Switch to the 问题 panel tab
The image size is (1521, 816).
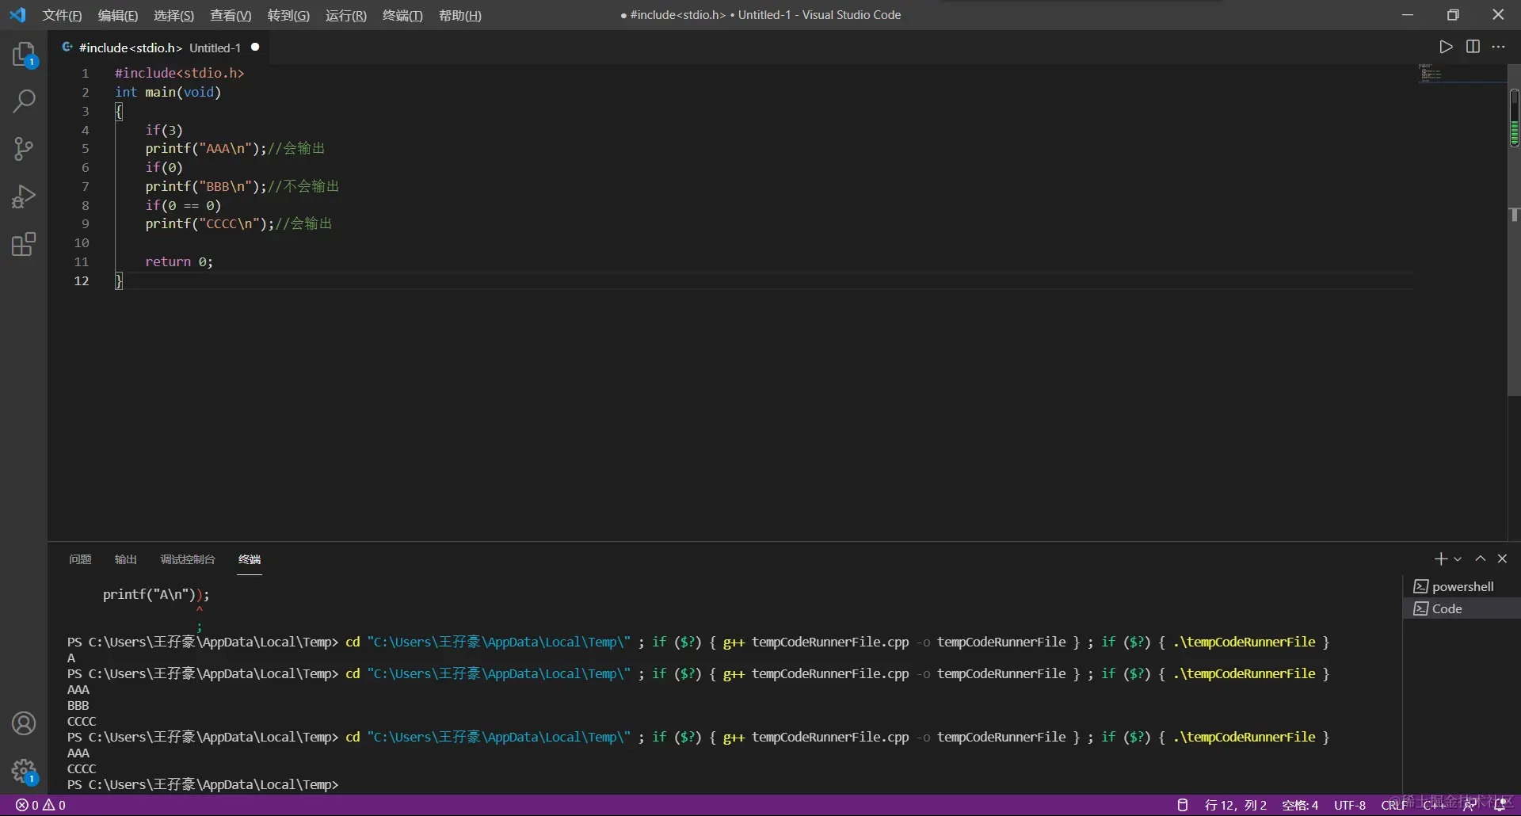80,559
